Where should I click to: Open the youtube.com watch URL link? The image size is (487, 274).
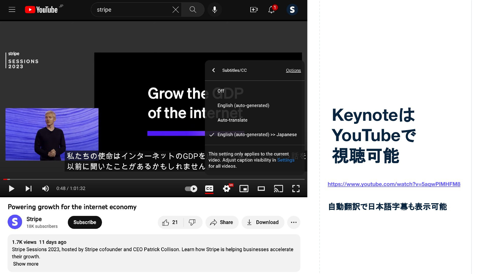394,184
